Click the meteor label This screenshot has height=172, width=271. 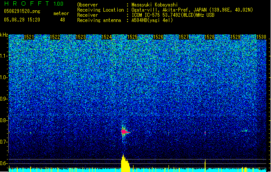[x=61, y=13]
